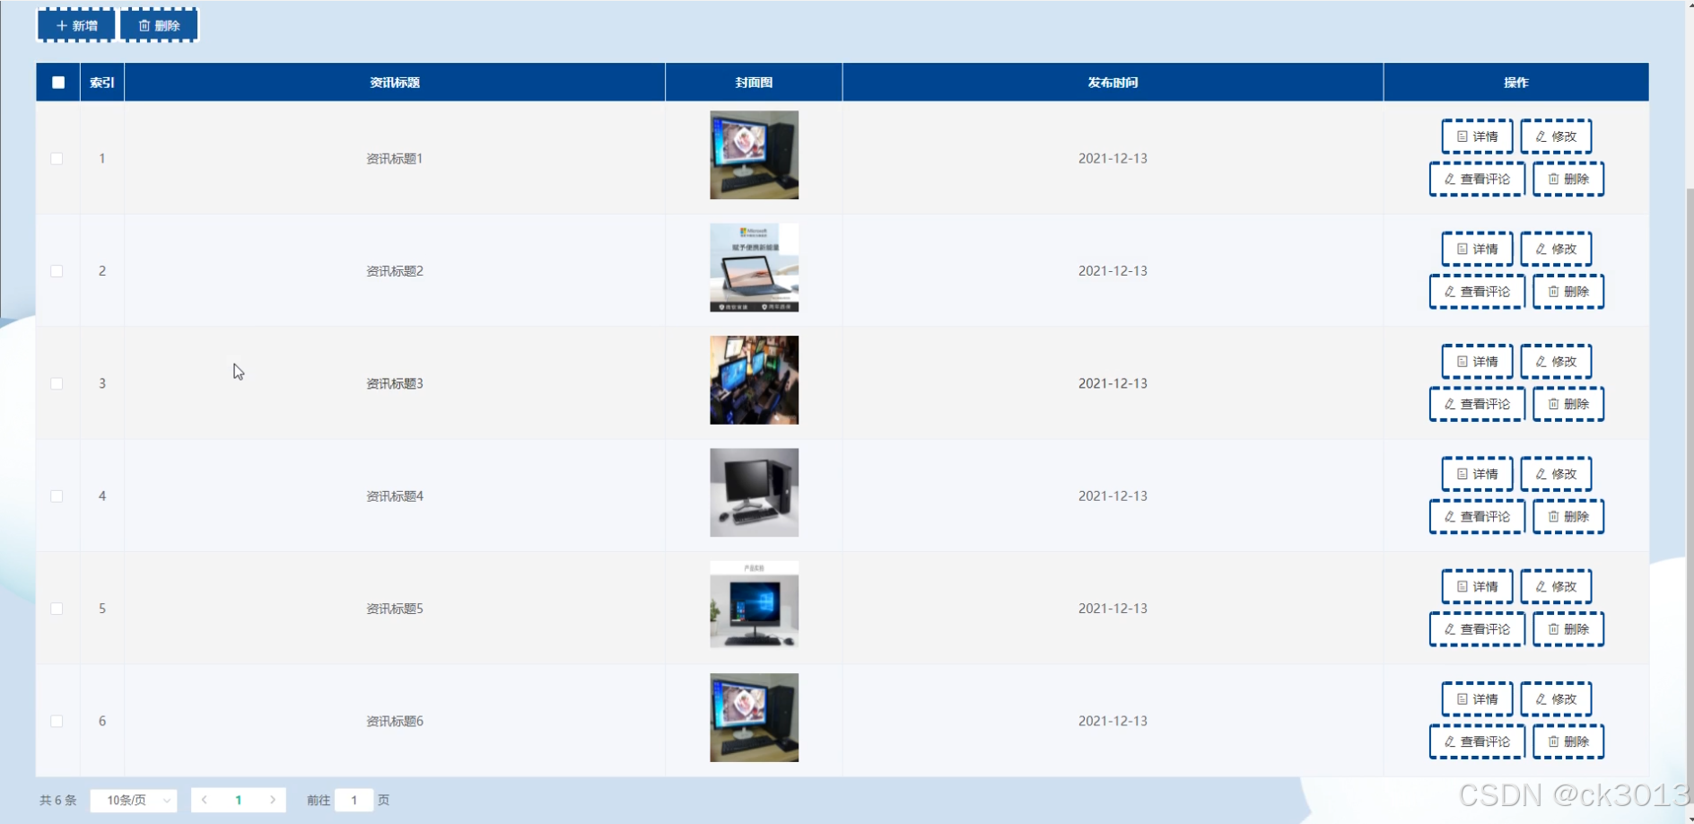Click 修改 for 资讯标题2
Viewport: 1694px width, 824px height.
(1556, 249)
